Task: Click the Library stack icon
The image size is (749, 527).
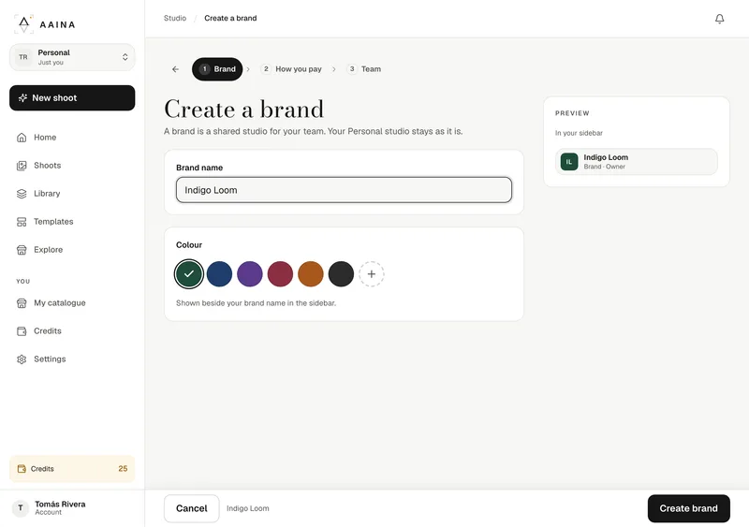Action: (22, 194)
